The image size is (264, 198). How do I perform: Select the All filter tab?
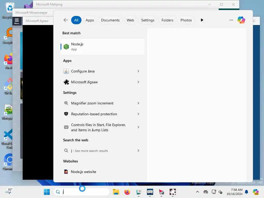[76, 20]
